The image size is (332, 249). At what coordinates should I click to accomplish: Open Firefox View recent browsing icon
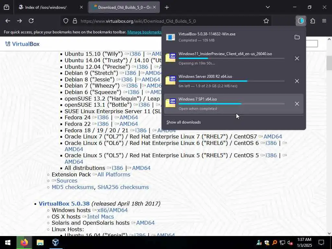6,7
